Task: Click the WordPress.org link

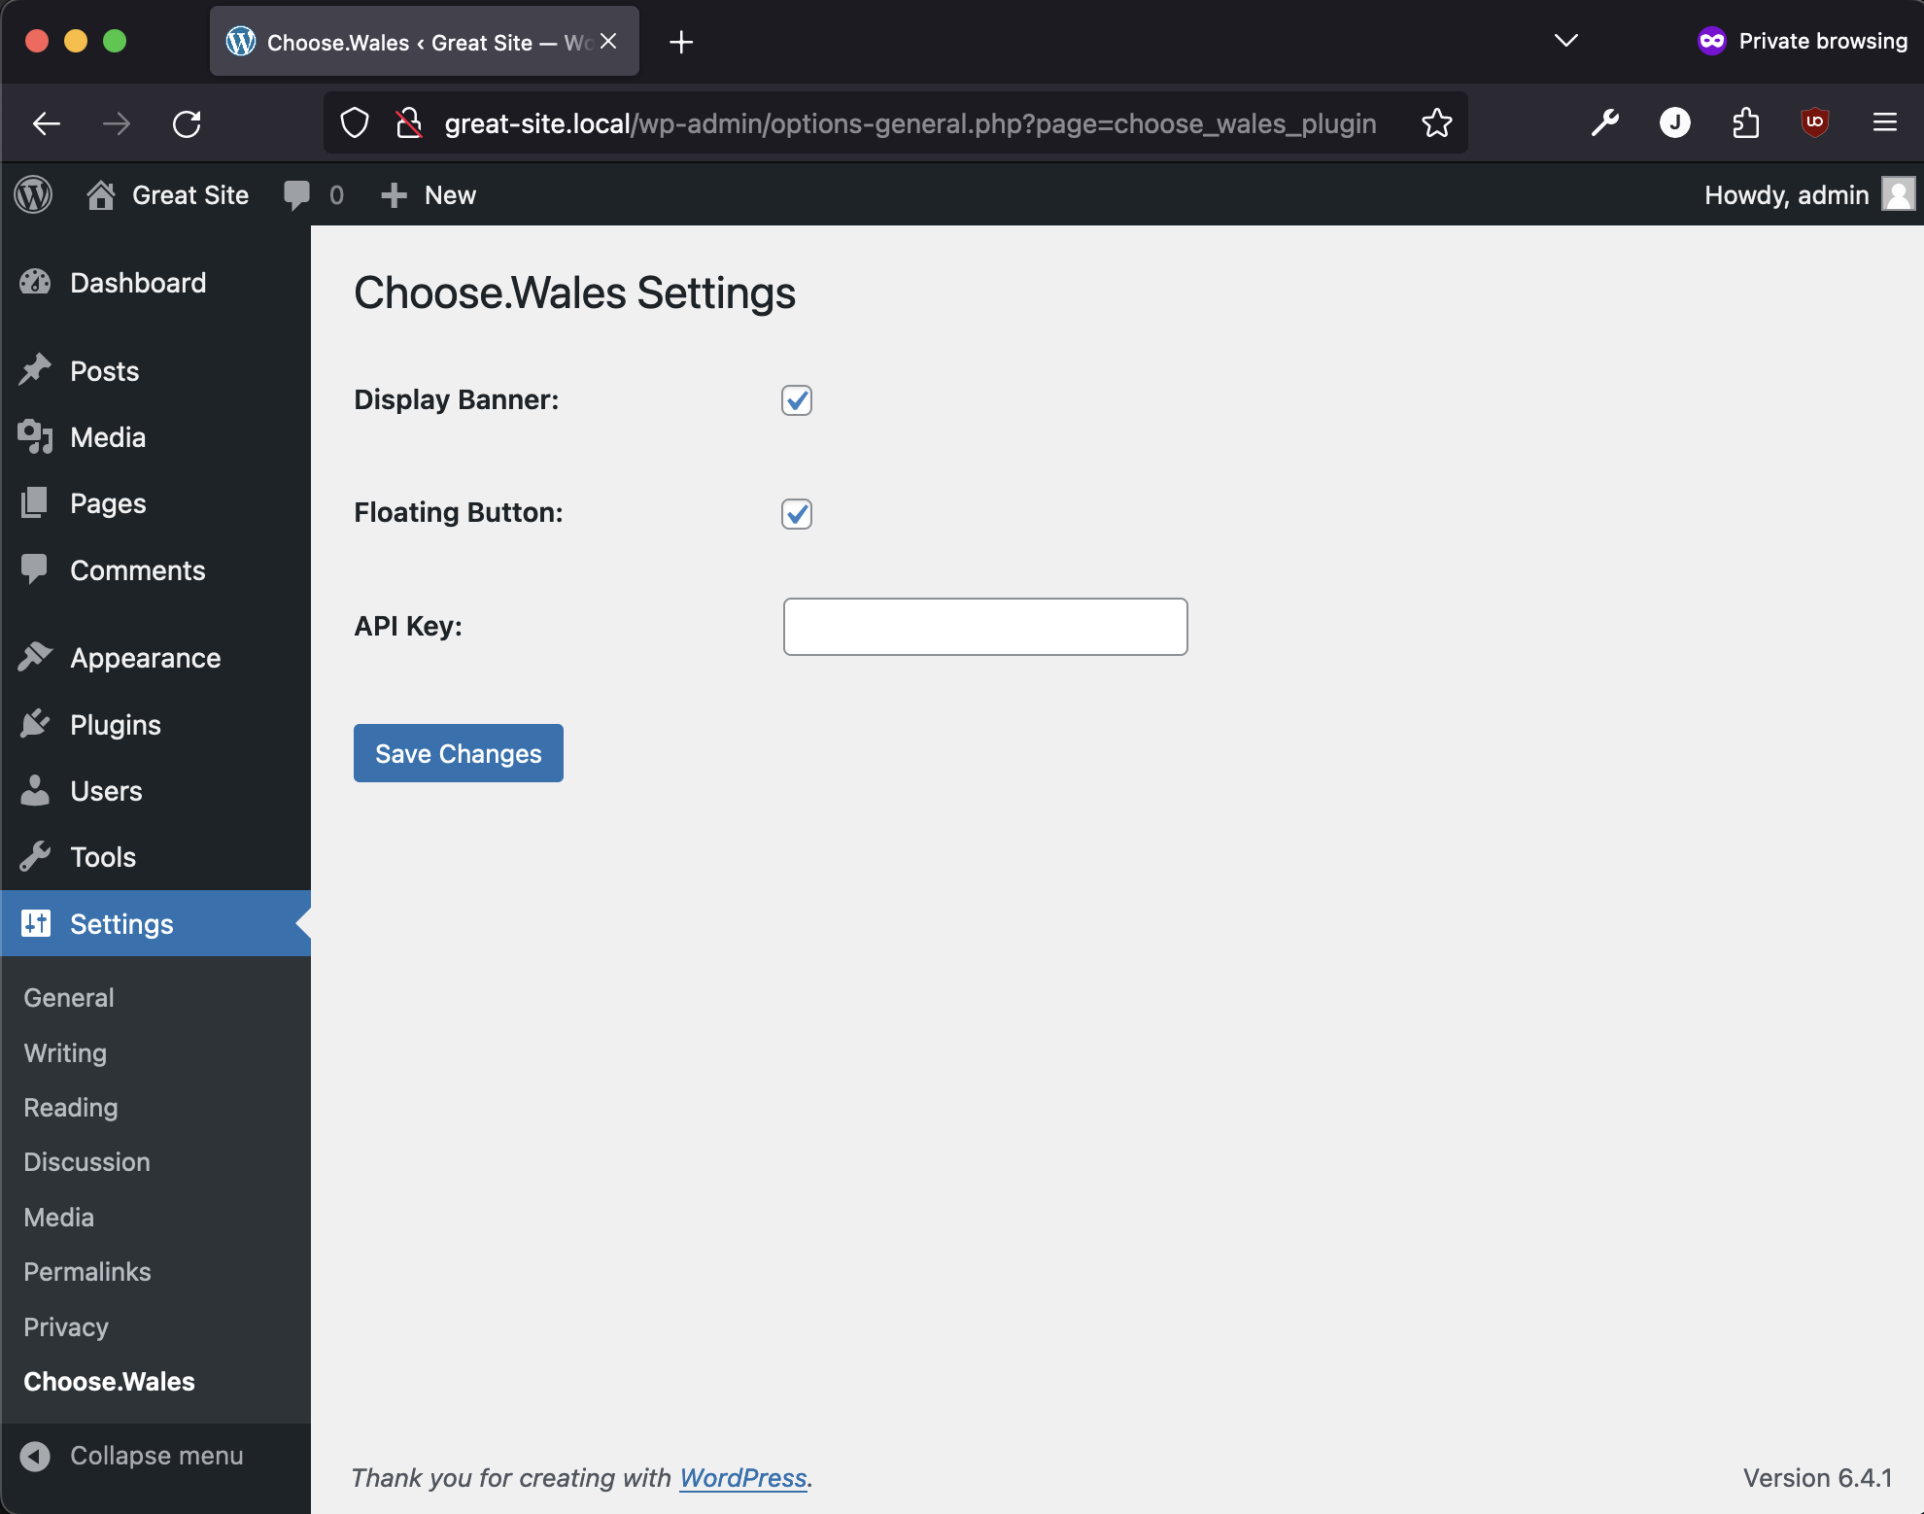Action: tap(741, 1476)
